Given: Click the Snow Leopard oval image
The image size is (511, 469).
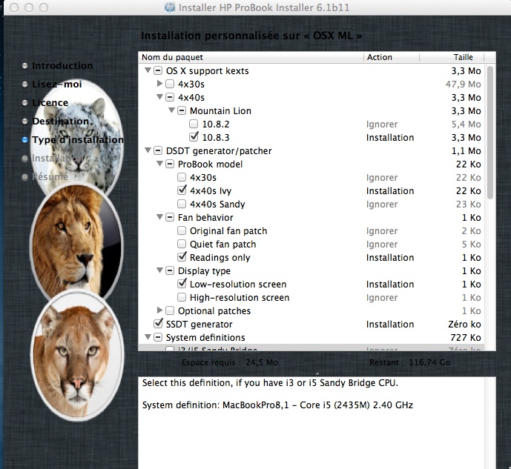Looking at the screenshot, I should (76, 136).
